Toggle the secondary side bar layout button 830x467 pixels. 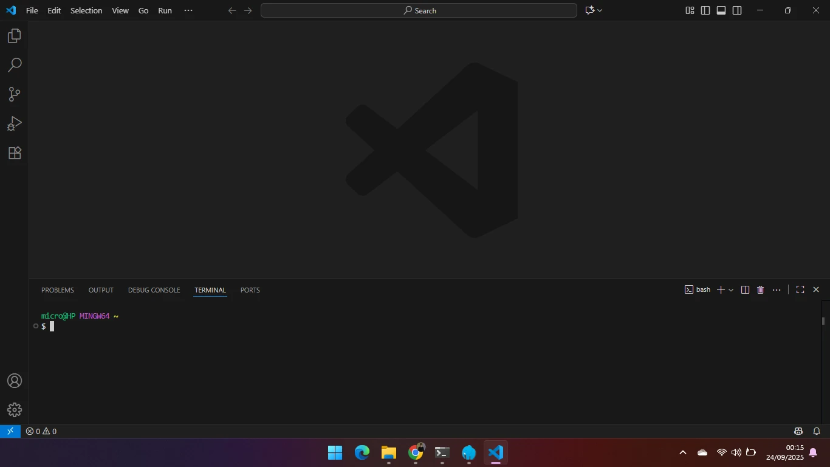[x=737, y=10]
